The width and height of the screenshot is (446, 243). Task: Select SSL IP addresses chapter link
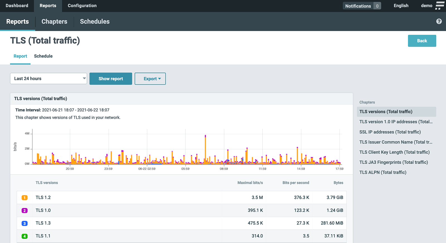point(390,132)
